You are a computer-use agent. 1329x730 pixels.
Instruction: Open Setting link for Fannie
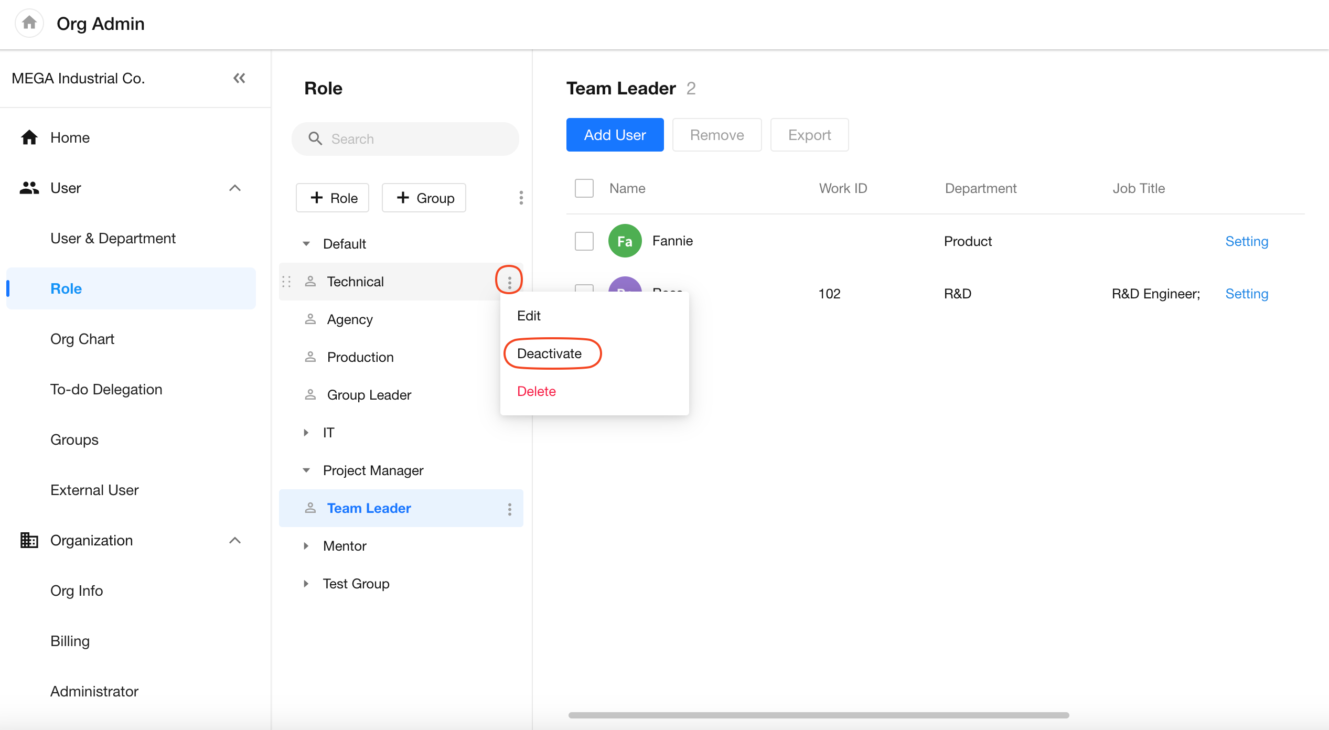(x=1246, y=241)
